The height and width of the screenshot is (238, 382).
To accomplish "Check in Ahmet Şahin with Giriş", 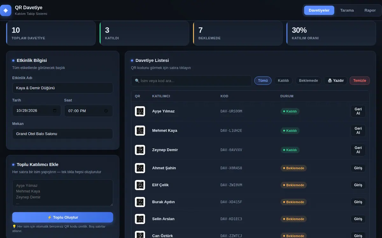I will point(358,168).
